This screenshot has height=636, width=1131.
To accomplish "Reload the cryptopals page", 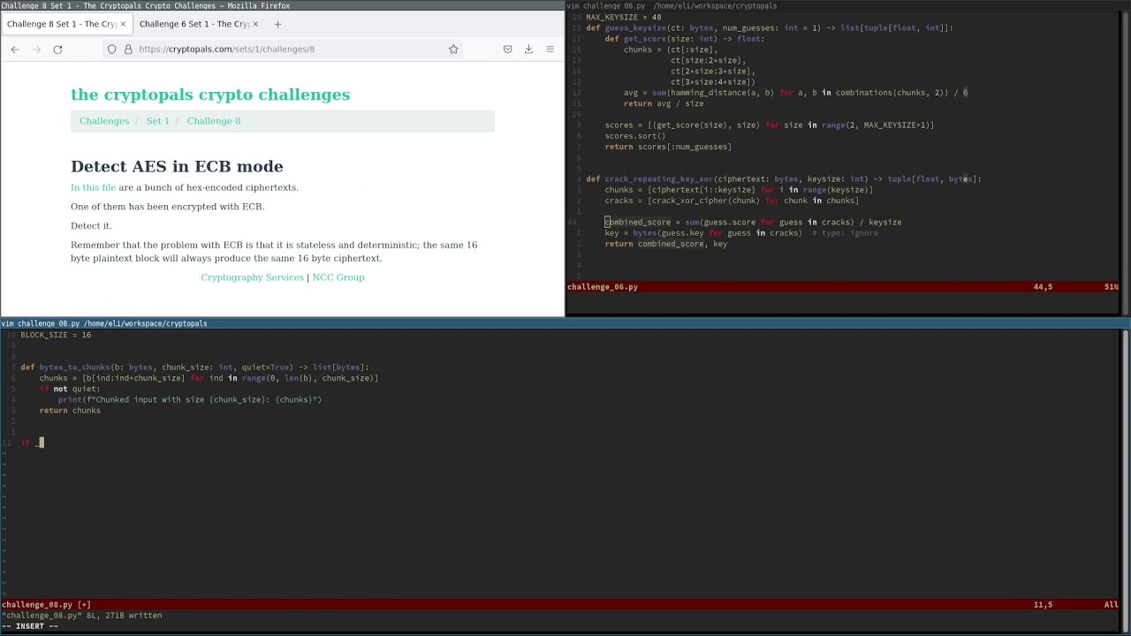I will [57, 49].
